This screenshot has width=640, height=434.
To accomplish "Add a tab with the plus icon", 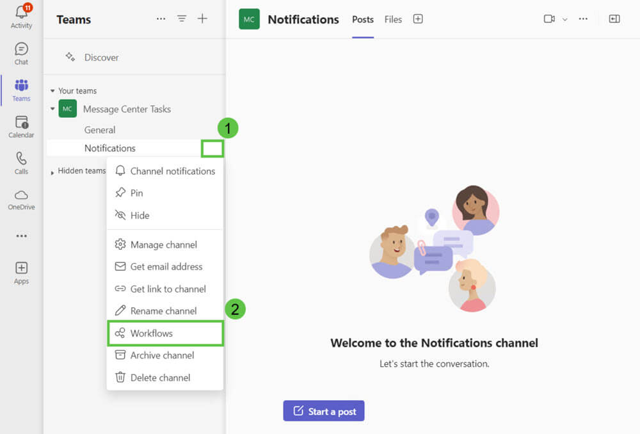I will pos(418,19).
